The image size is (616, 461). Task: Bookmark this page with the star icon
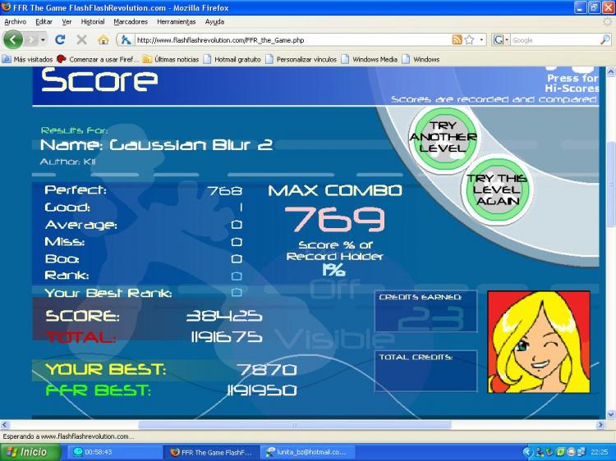pyautogui.click(x=469, y=39)
